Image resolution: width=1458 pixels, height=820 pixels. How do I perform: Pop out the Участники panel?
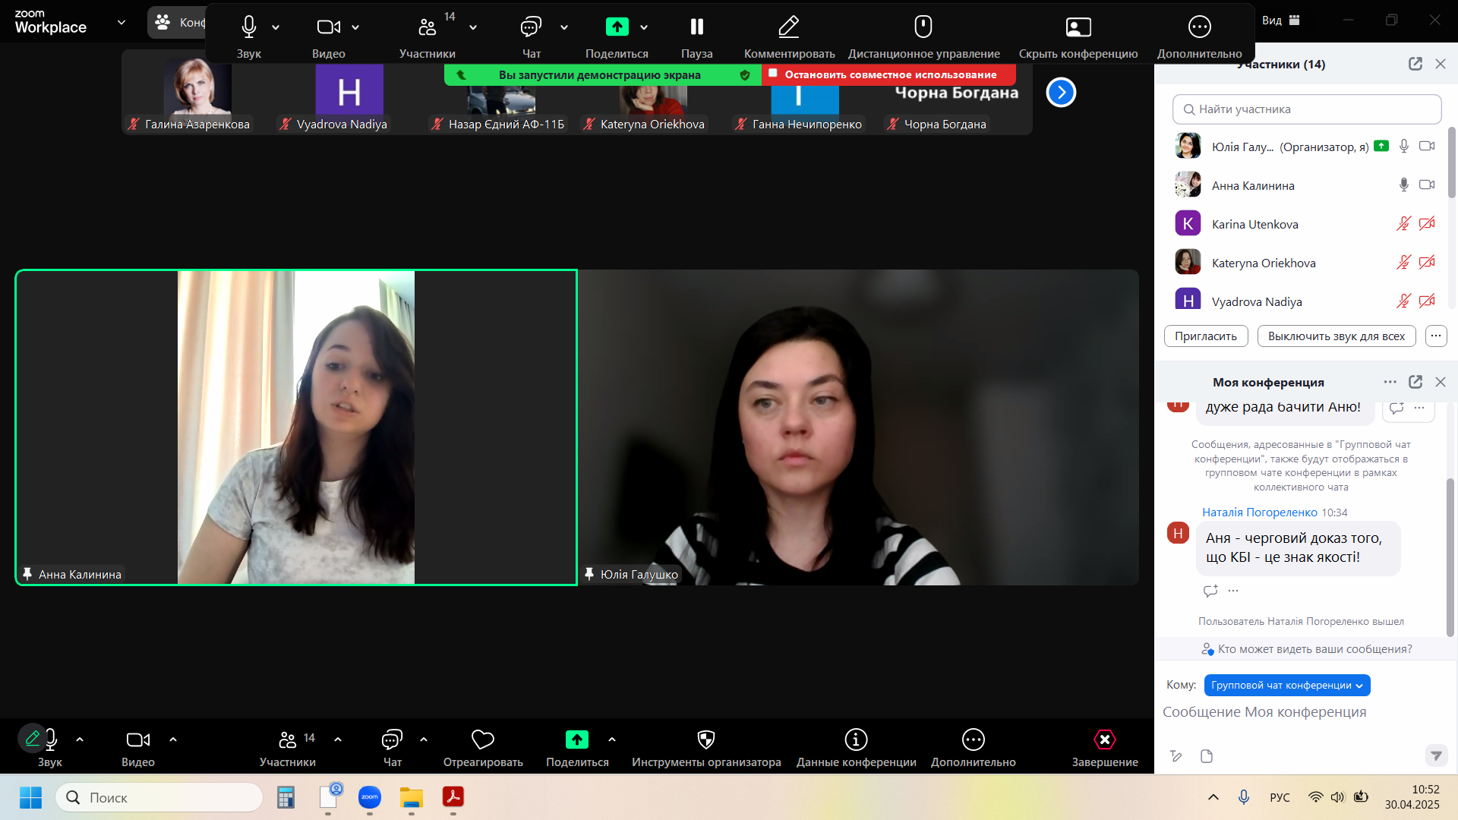[1415, 64]
